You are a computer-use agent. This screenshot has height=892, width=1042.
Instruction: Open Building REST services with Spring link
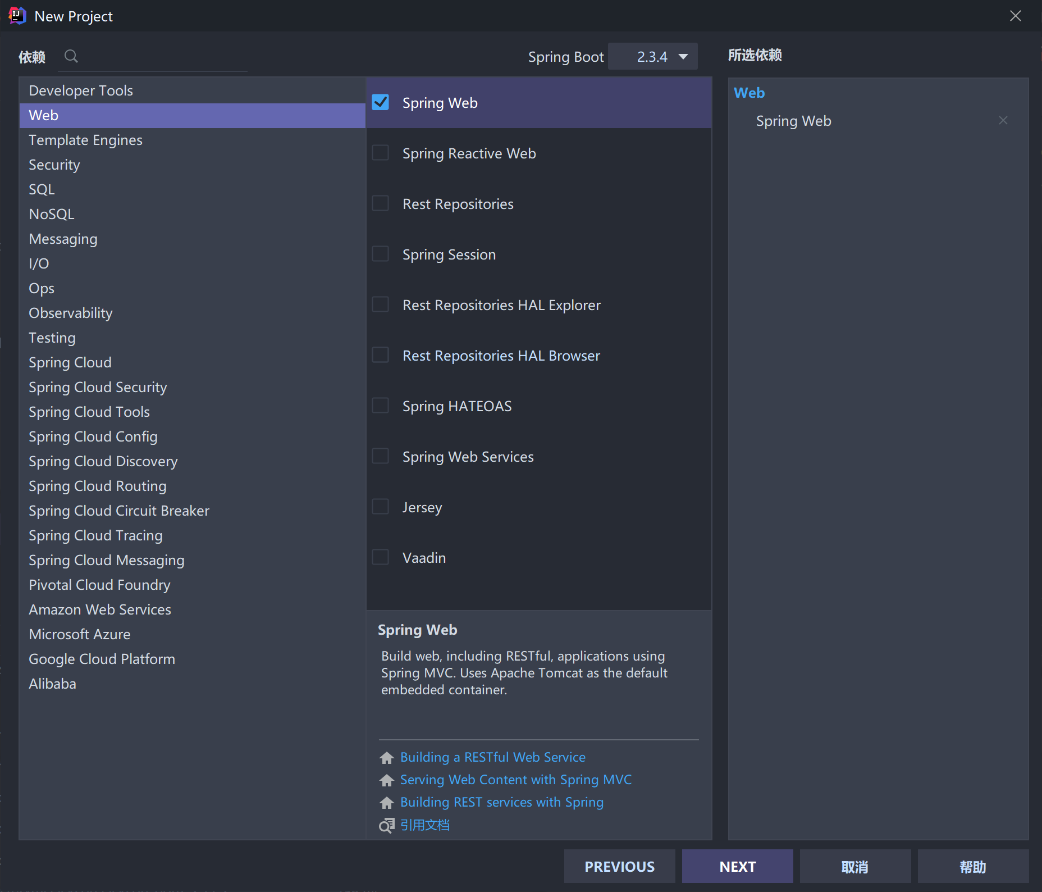[502, 802]
